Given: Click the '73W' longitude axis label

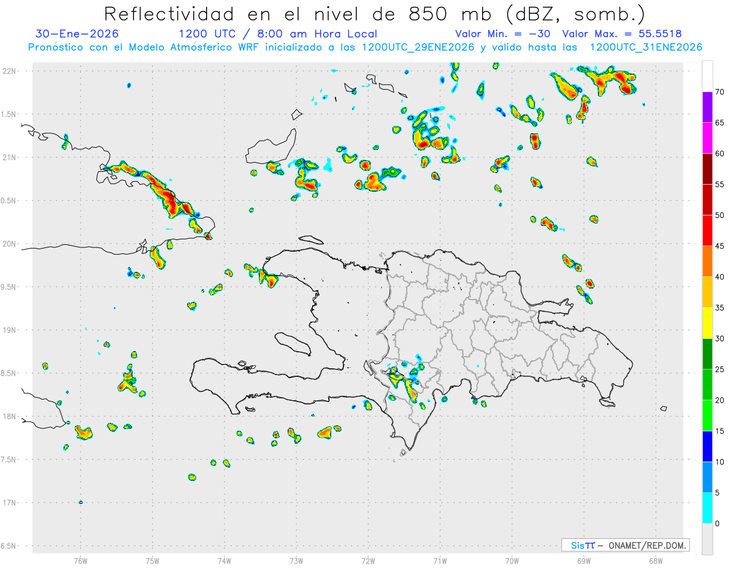Looking at the screenshot, I should tap(296, 561).
